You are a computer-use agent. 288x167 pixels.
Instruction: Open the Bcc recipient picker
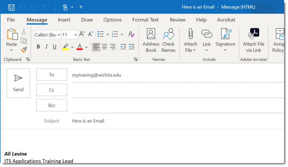(x=51, y=105)
